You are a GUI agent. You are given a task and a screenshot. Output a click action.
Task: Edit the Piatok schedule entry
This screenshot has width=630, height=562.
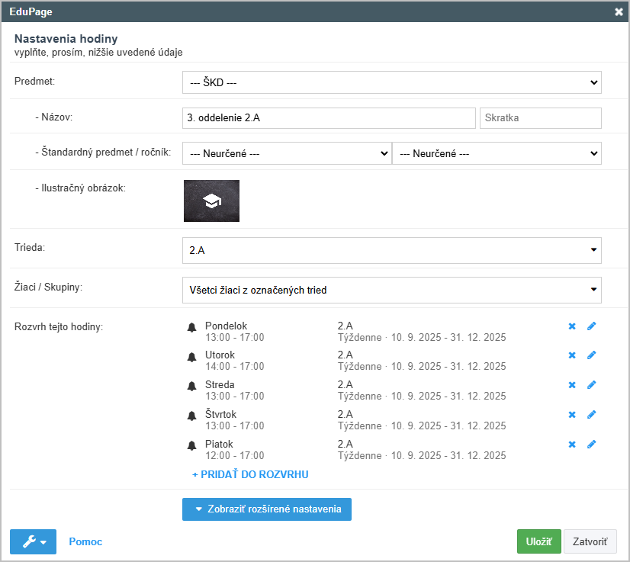(x=591, y=445)
